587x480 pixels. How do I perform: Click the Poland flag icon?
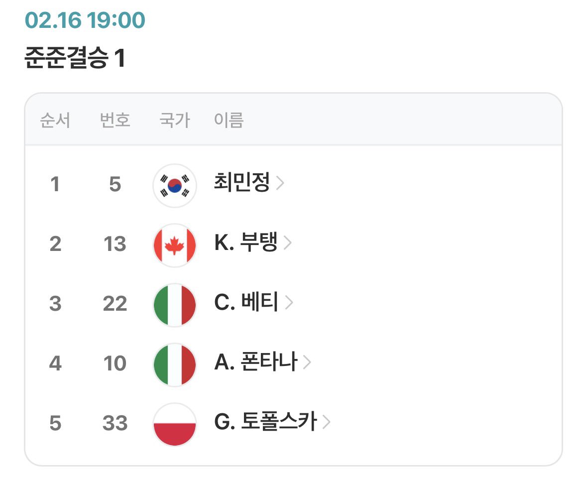click(174, 424)
